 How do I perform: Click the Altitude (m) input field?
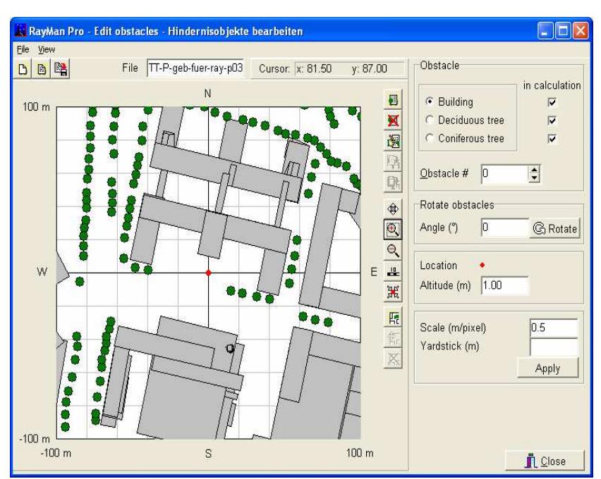(x=505, y=285)
